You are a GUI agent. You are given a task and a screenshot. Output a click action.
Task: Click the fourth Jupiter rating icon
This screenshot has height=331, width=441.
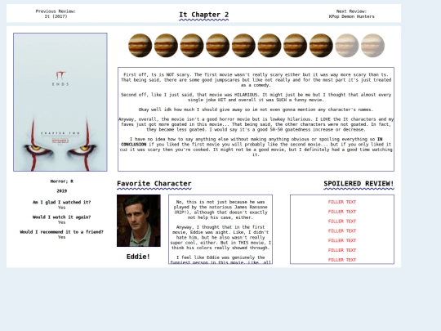pos(218,46)
